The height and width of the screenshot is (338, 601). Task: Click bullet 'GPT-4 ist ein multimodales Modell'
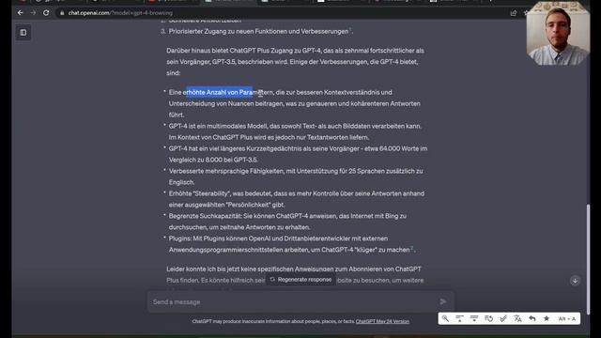pyautogui.click(x=295, y=131)
